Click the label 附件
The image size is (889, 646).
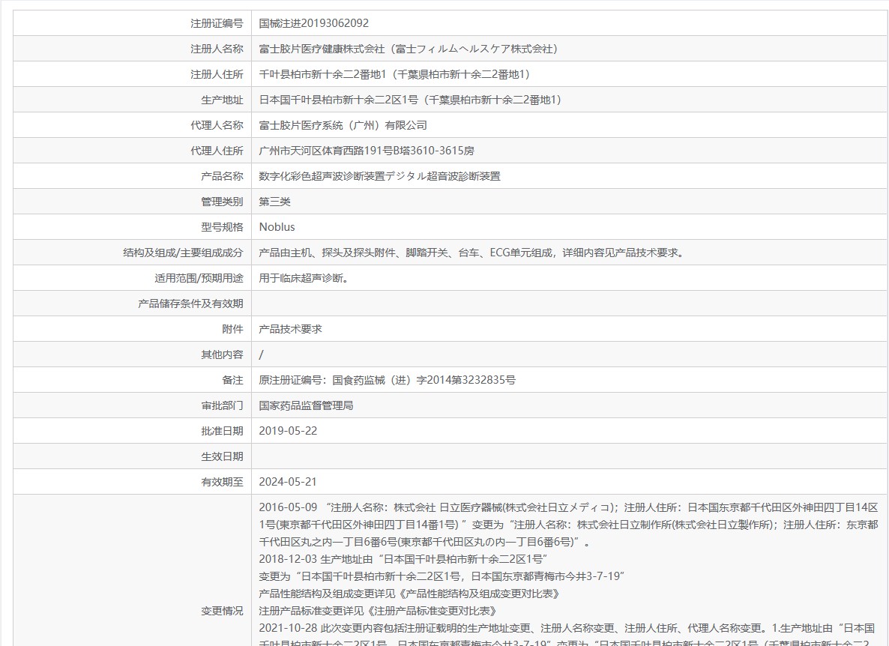coord(232,329)
